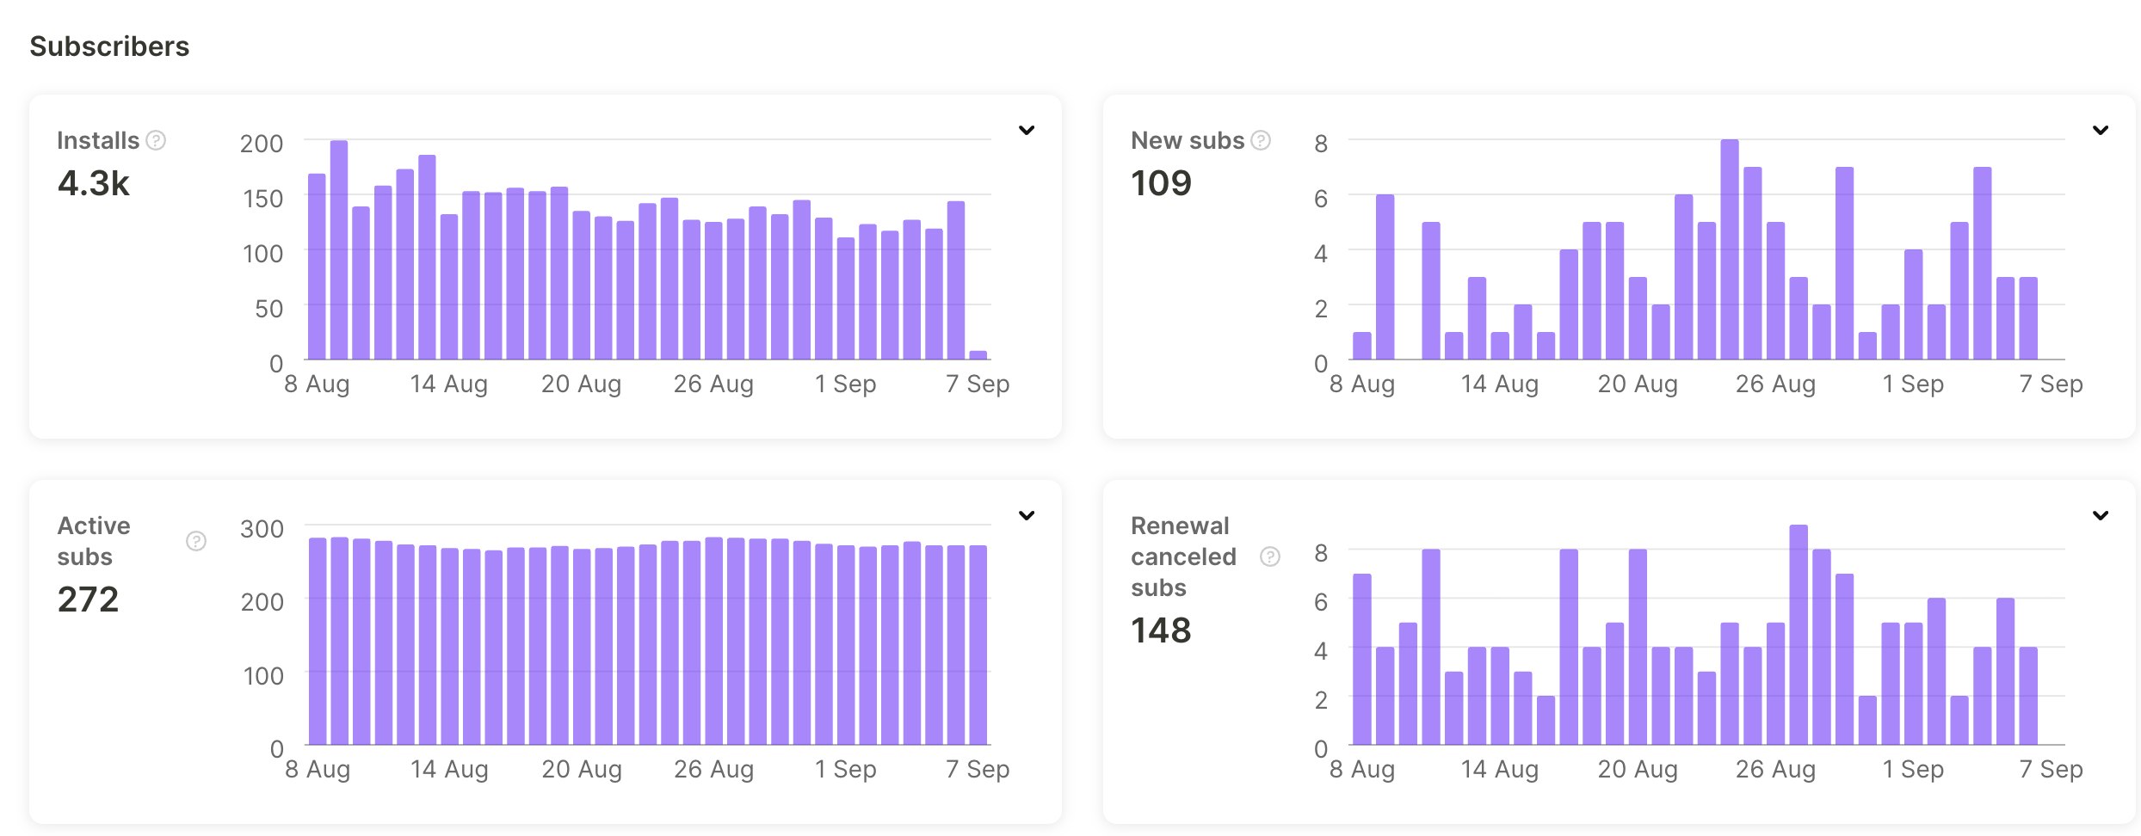The width and height of the screenshot is (2141, 836).
Task: Open the New subs chart dropdown chevron
Action: click(x=2101, y=131)
